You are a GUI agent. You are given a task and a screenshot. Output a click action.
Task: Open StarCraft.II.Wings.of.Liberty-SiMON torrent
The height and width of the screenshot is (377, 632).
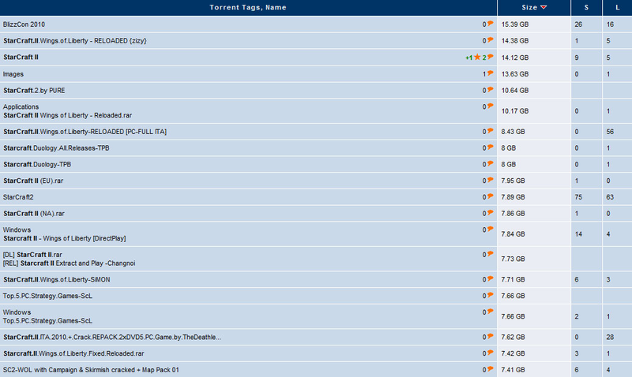click(x=56, y=280)
